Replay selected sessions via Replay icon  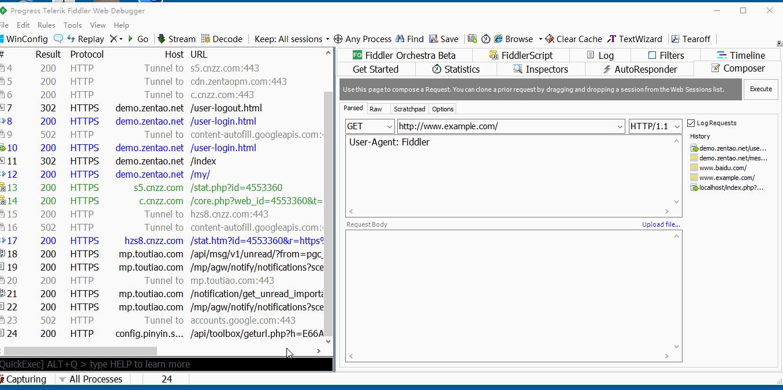point(85,39)
